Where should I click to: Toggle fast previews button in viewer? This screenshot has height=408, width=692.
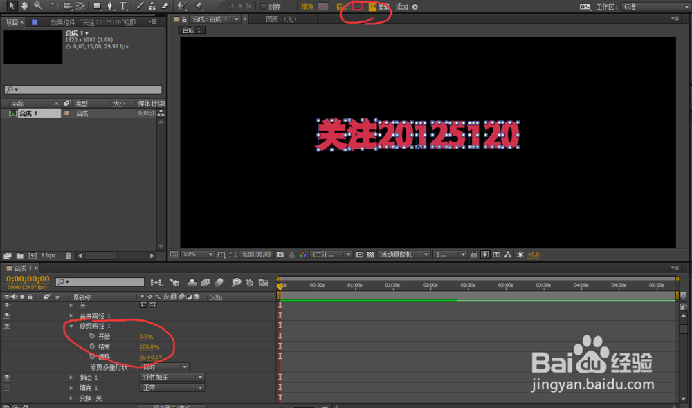click(485, 254)
